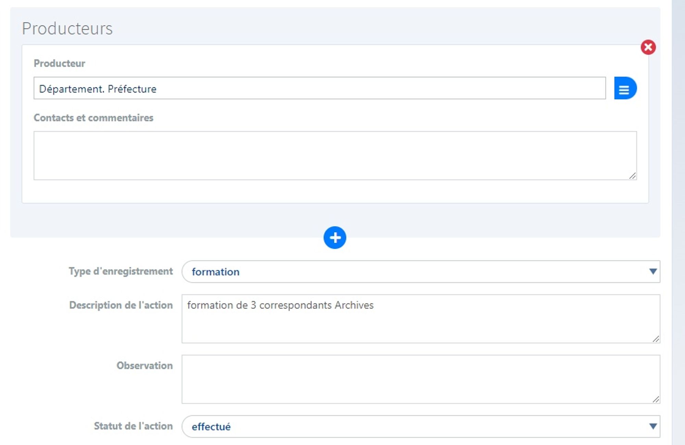Screen dimensions: 685x445
Task: Grab resize handle of Description de l'action box
Action: tap(656, 339)
